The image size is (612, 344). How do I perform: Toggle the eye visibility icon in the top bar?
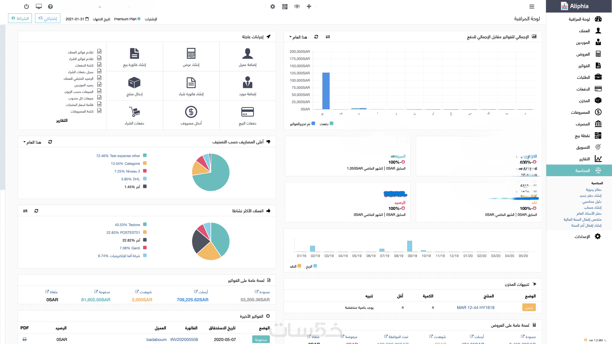tap(297, 6)
